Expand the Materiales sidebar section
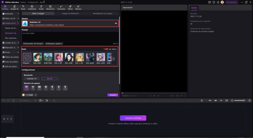This screenshot has width=253, height=138. [10, 14]
